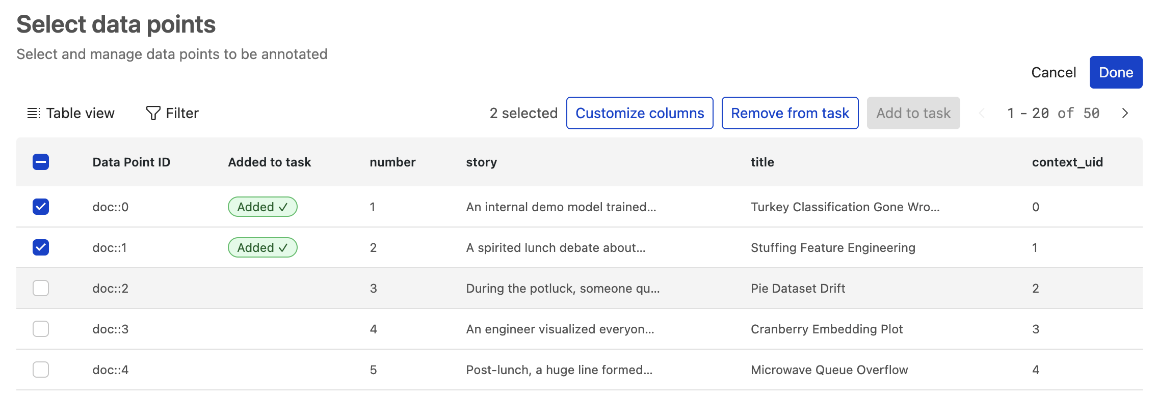Go to next page with right chevron
The width and height of the screenshot is (1157, 396).
pyautogui.click(x=1125, y=113)
